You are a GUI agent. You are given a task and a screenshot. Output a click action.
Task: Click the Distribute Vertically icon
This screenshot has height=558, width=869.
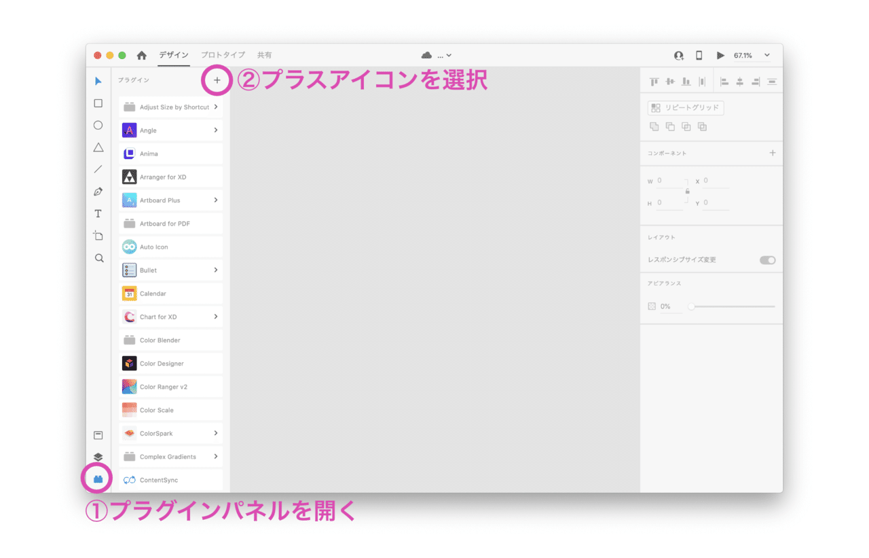tap(702, 82)
